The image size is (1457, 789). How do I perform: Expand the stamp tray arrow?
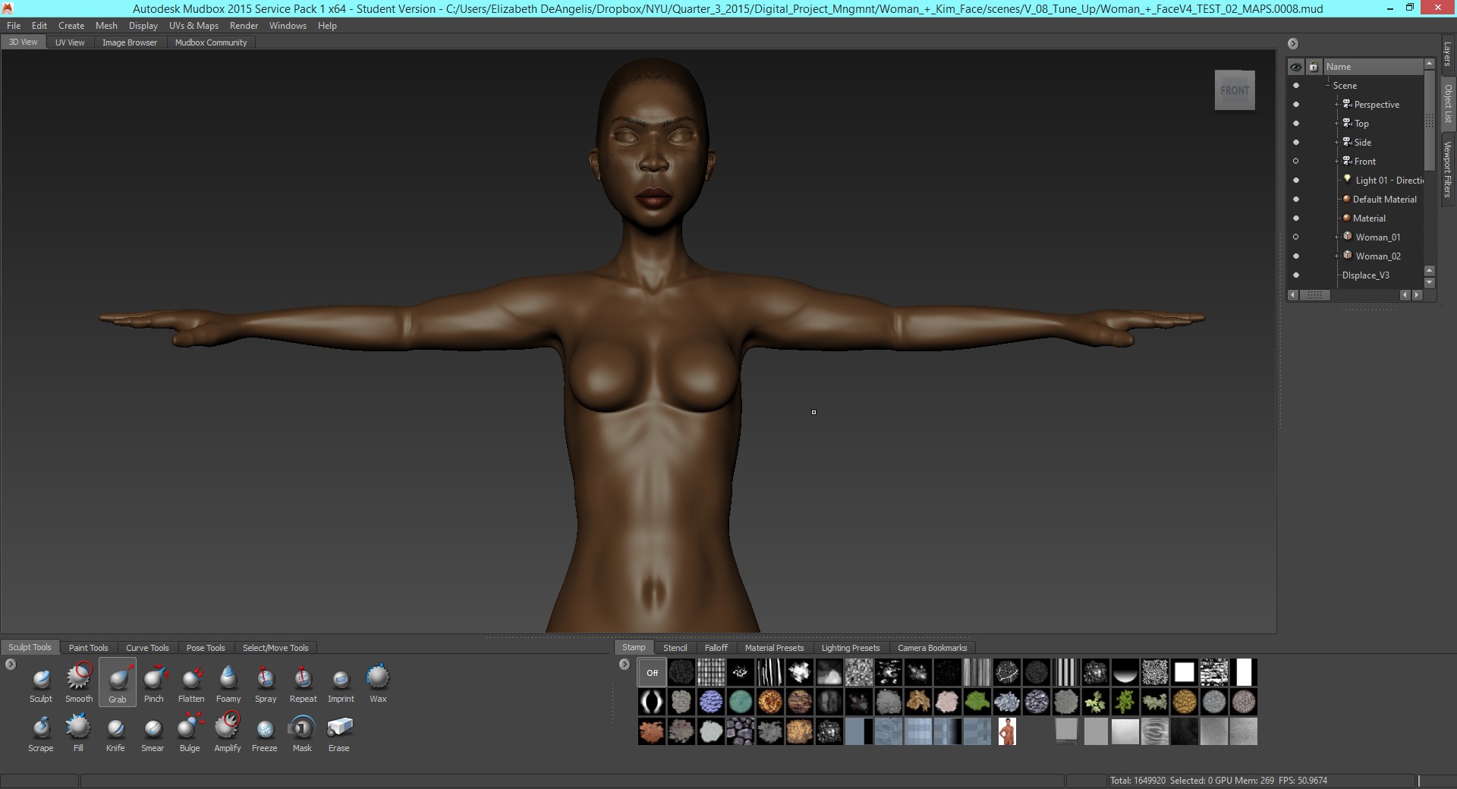click(625, 665)
